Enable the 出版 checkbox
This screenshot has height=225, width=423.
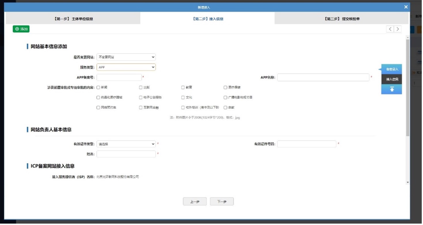140,87
